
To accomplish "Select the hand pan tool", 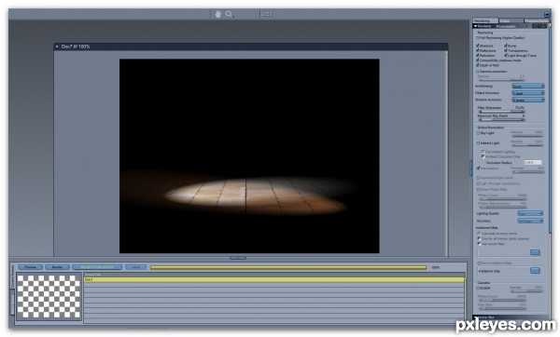I will coord(217,14).
